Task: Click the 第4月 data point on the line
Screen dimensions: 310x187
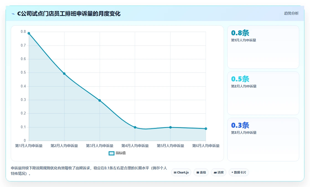Action: (x=135, y=127)
